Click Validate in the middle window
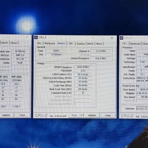The width and height of the screenshot is (148, 148). (92, 115)
